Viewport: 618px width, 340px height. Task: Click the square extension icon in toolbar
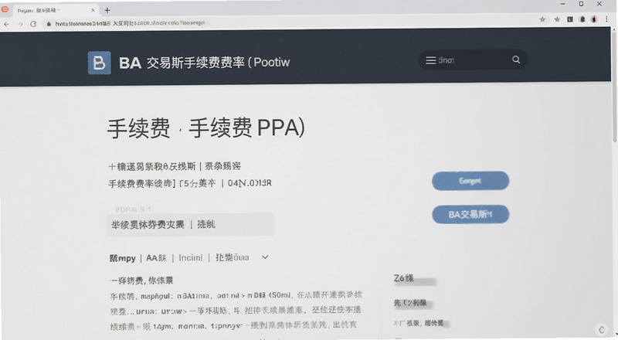570,19
